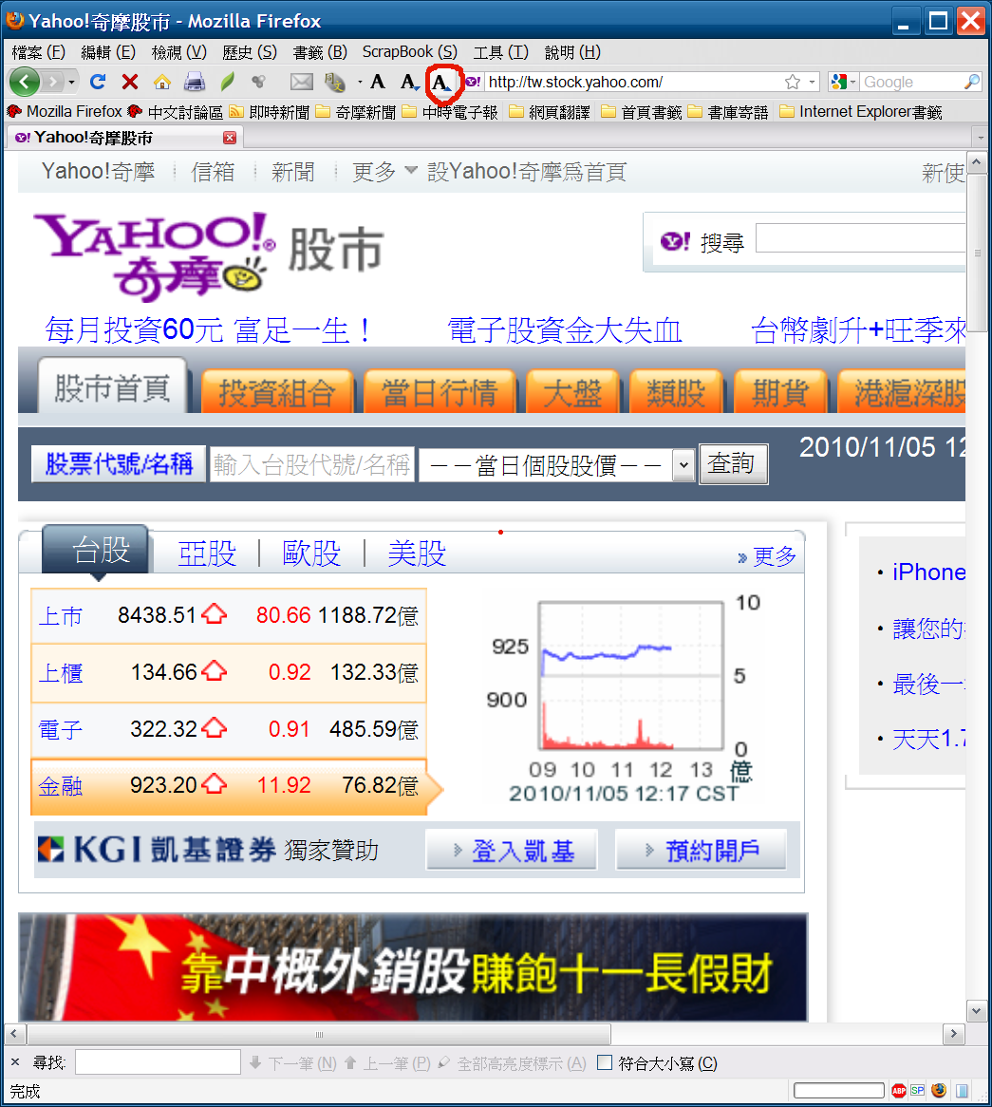Click the » 更多 link
Viewport: 992px width, 1107px height.
[767, 556]
